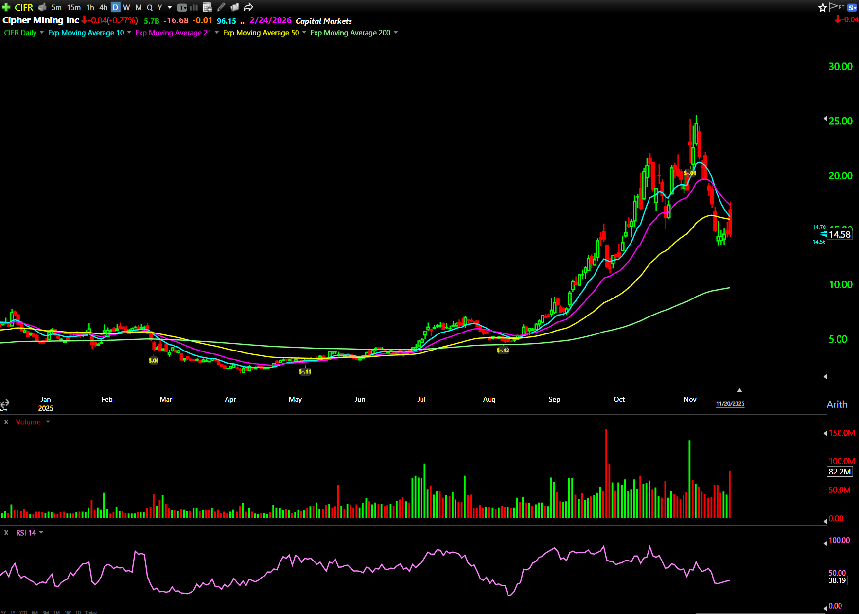Expand the Volume indicator dropdown arrow
The width and height of the screenshot is (859, 614).
(x=48, y=422)
